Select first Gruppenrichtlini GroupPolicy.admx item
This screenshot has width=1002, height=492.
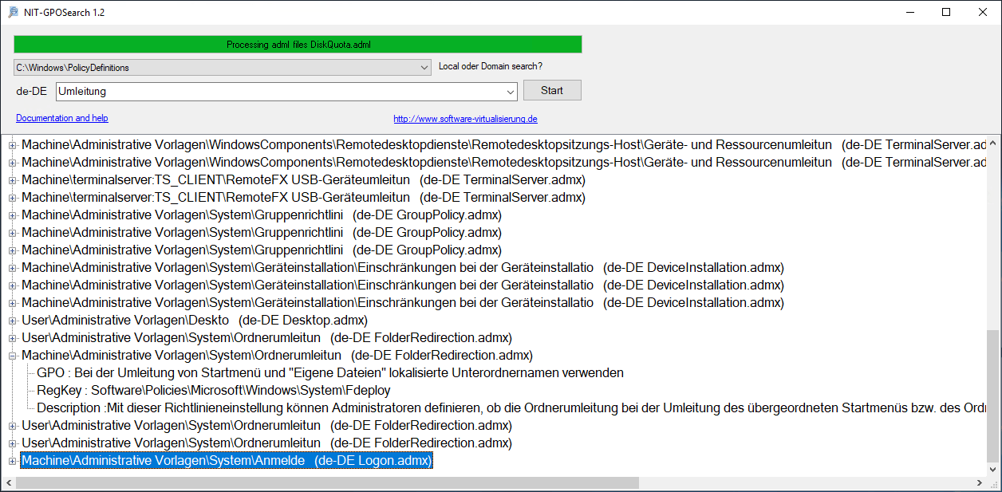click(x=182, y=215)
